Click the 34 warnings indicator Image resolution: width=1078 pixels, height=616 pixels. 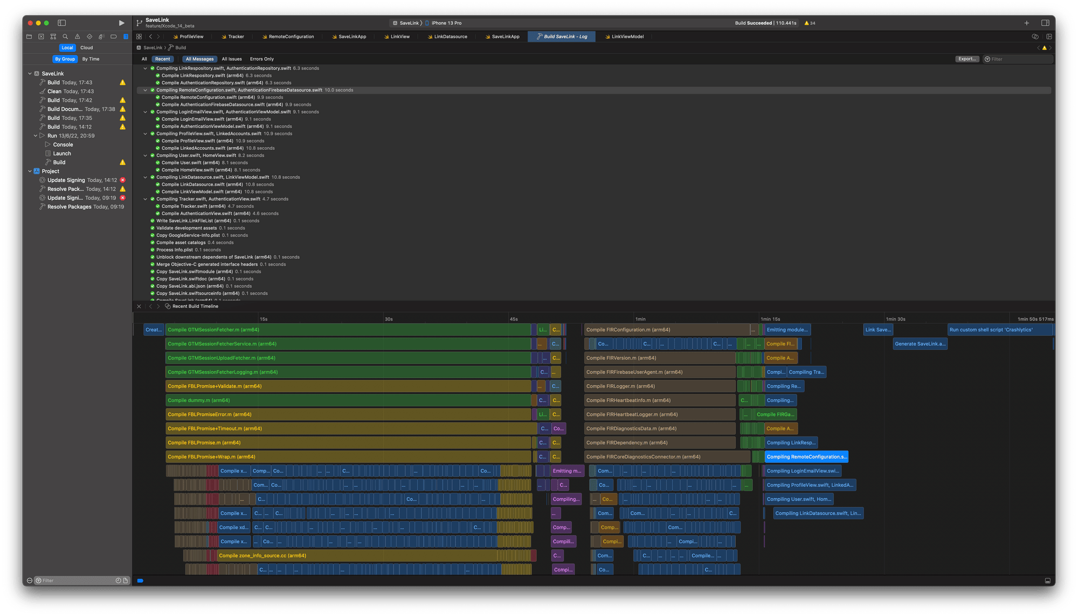click(x=810, y=23)
